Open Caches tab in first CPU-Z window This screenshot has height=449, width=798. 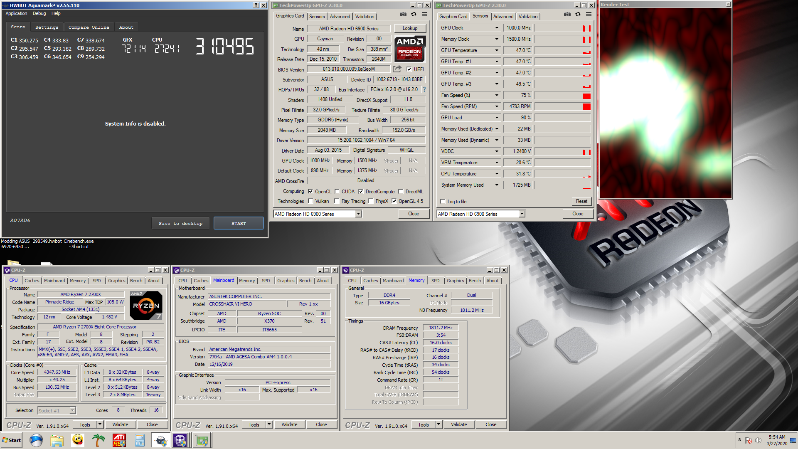(32, 281)
